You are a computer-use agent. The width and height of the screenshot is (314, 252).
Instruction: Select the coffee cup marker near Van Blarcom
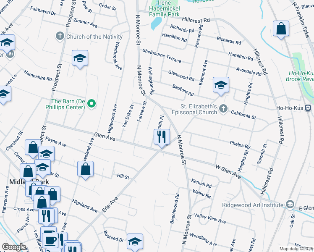pos(50,240)
